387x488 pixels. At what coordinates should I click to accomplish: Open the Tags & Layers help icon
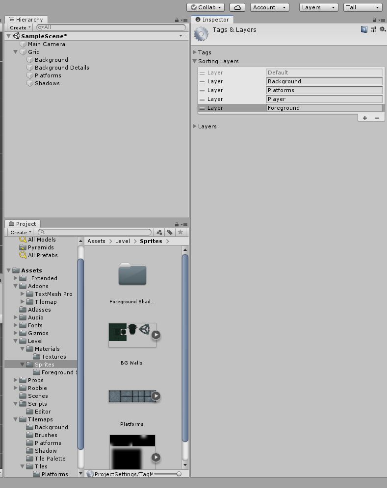[x=364, y=29]
